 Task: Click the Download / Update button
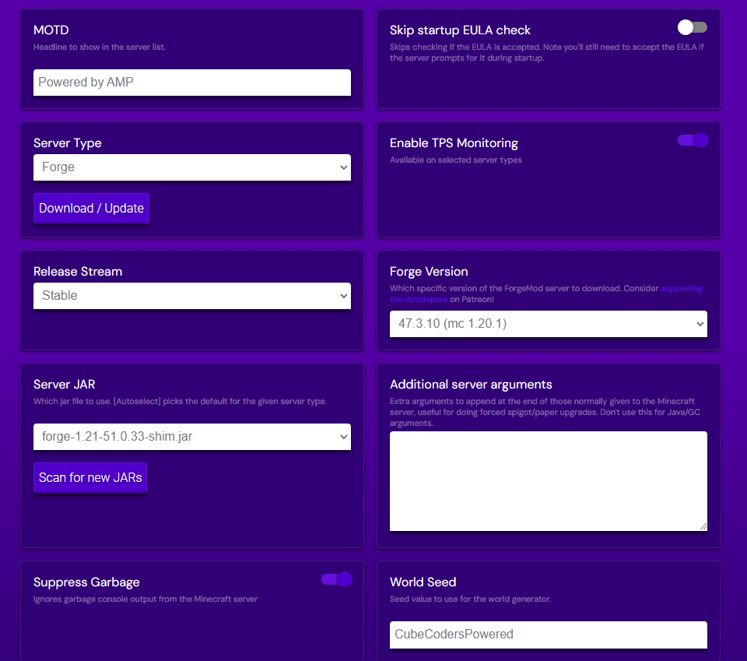pos(91,208)
